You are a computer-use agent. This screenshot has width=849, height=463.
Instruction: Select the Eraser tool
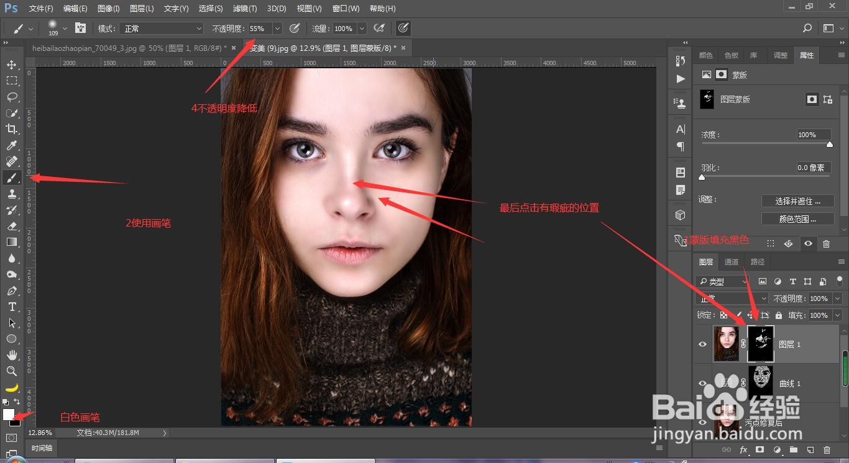pyautogui.click(x=12, y=226)
